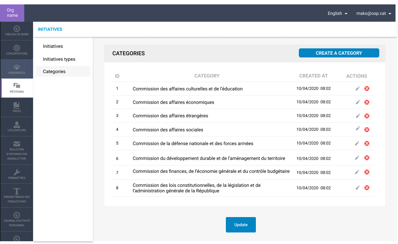
Task: Expand the English language dropdown
Action: [337, 13]
